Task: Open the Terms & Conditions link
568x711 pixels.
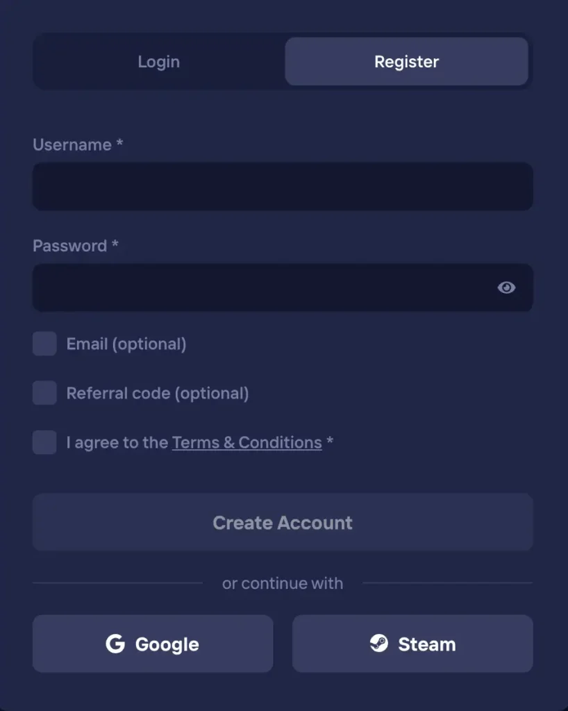Action: 247,442
